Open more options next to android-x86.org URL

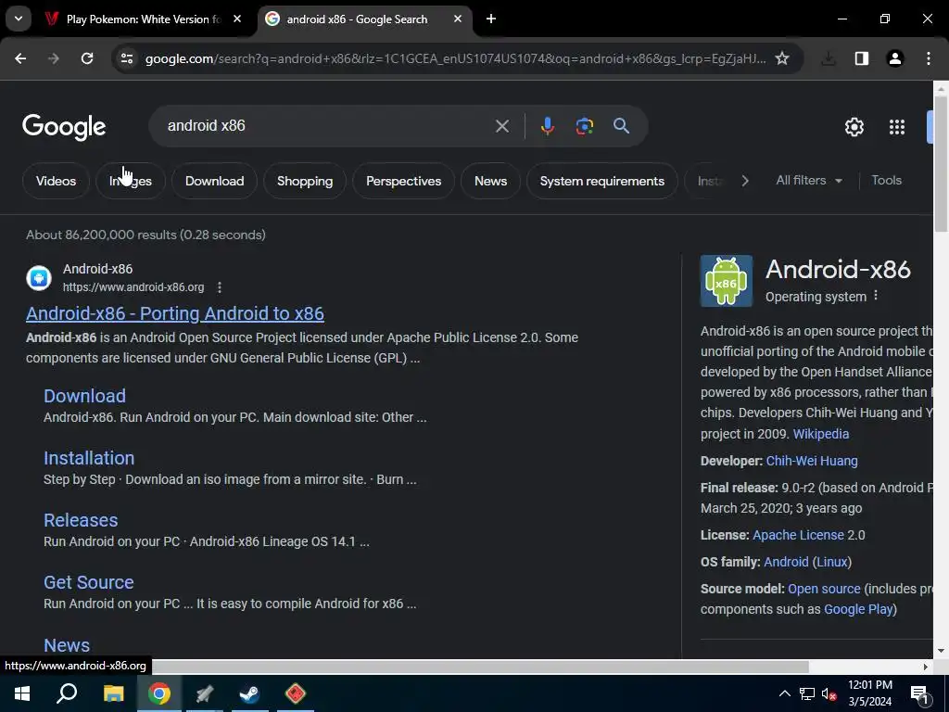220,287
